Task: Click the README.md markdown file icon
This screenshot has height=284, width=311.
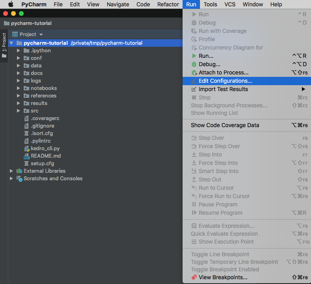Action: click(26, 156)
